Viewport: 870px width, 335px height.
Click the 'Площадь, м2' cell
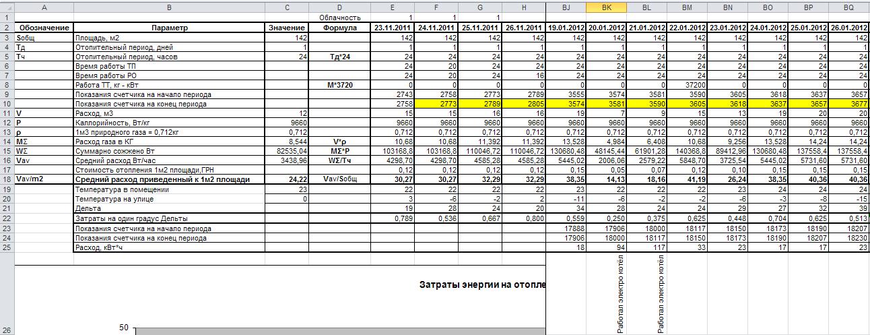[x=169, y=39]
